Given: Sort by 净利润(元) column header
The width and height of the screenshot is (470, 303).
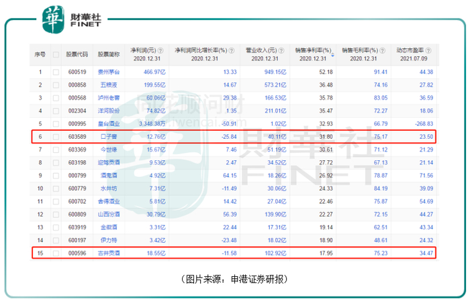Looking at the screenshot, I should [x=143, y=50].
